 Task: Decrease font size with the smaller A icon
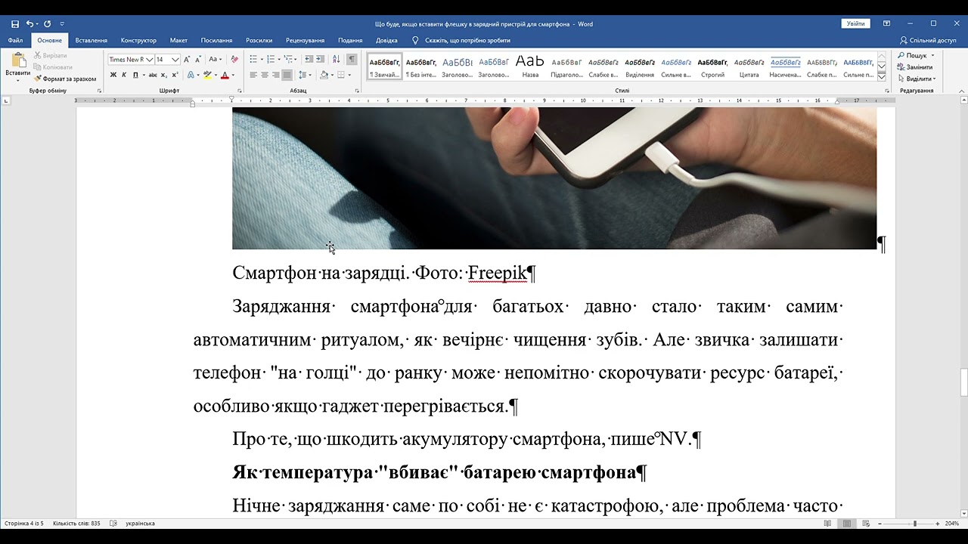(198, 60)
